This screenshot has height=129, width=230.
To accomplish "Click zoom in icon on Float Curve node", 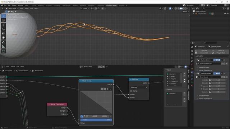I will pos(102,89).
